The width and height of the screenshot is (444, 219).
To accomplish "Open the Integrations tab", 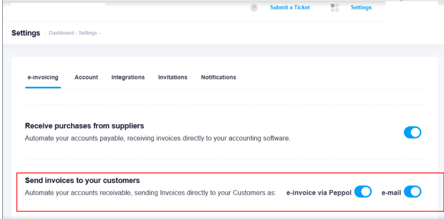I will (x=128, y=77).
